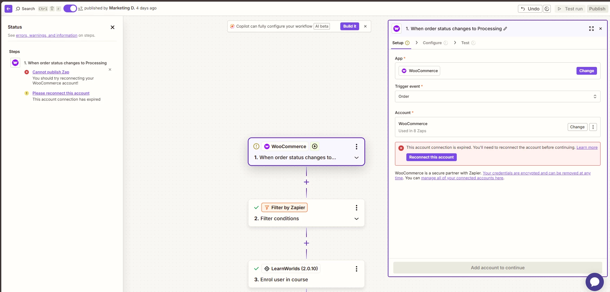610x292 pixels.
Task: Click yellow warning icon beside reconnect message
Action: [x=27, y=93]
